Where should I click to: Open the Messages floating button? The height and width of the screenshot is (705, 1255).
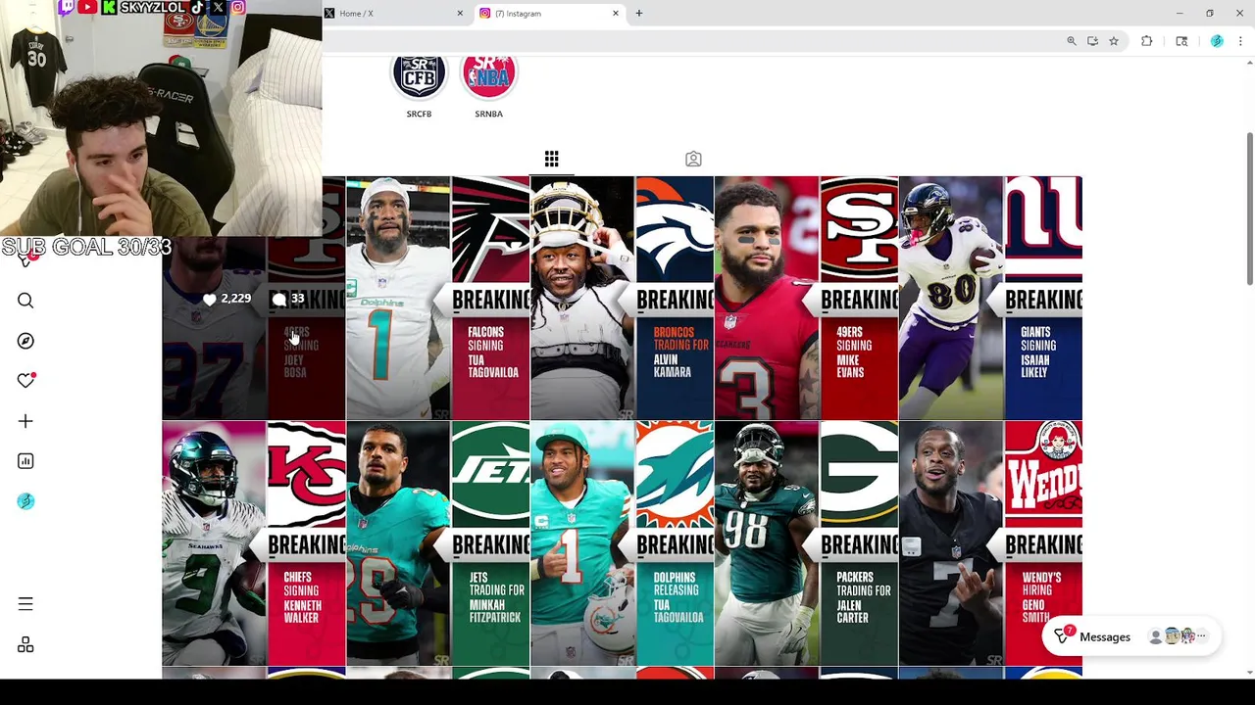1131,636
